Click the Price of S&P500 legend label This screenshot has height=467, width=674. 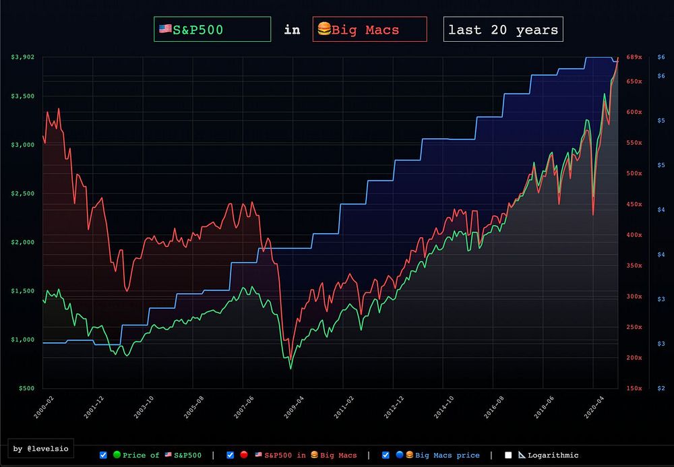point(162,455)
